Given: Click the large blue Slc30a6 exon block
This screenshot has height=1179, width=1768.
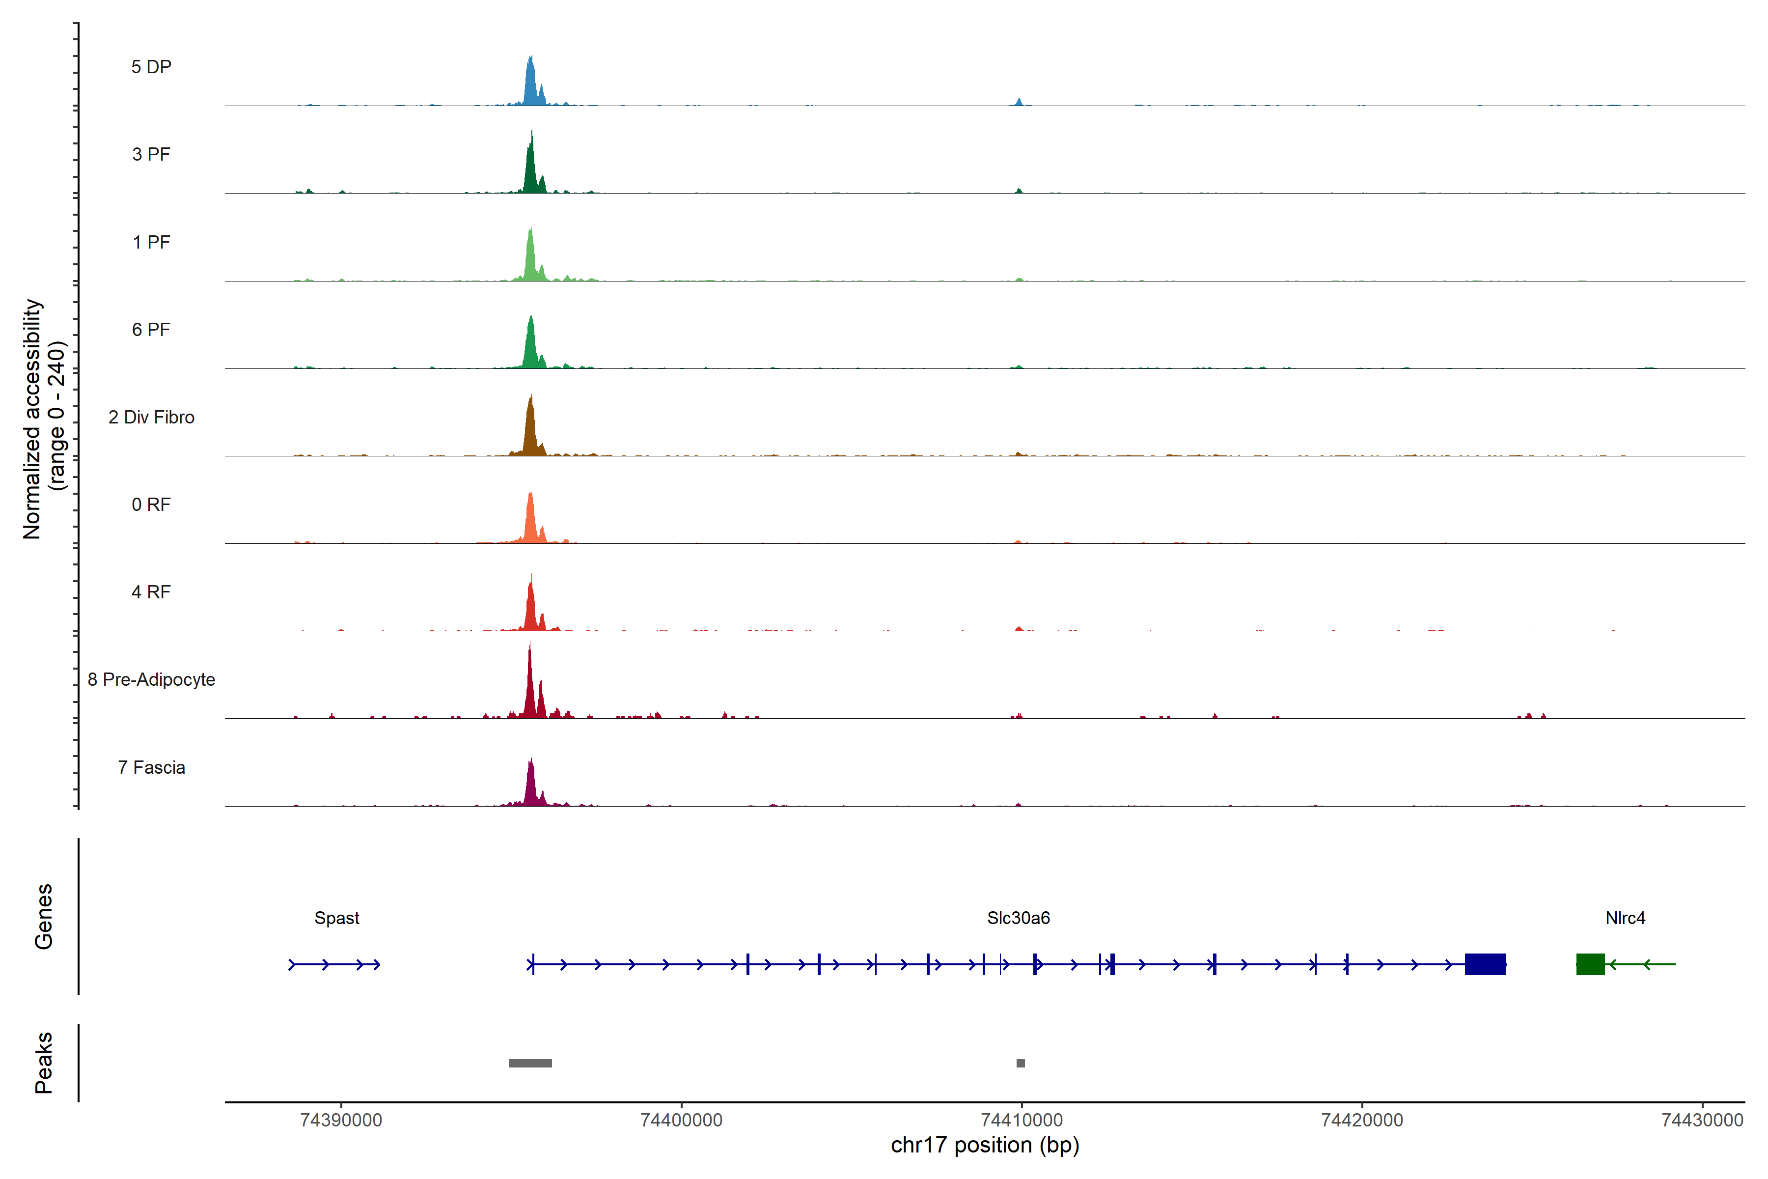Looking at the screenshot, I should tap(1485, 964).
